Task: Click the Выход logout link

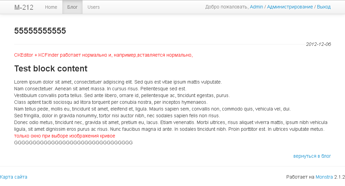Action: 324,7
